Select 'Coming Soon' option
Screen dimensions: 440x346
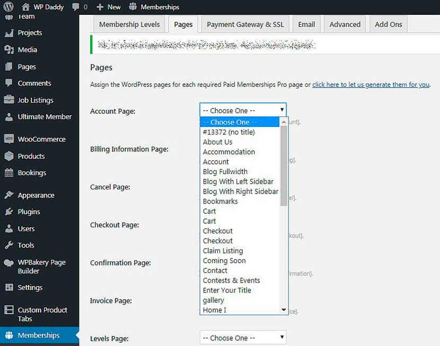pyautogui.click(x=240, y=261)
